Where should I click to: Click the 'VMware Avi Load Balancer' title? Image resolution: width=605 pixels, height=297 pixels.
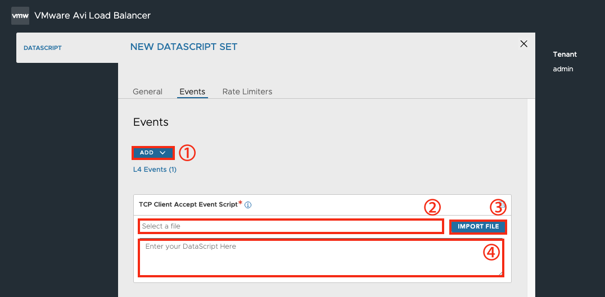pos(93,16)
